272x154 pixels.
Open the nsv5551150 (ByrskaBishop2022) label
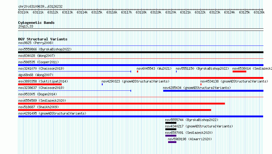coord(202,68)
